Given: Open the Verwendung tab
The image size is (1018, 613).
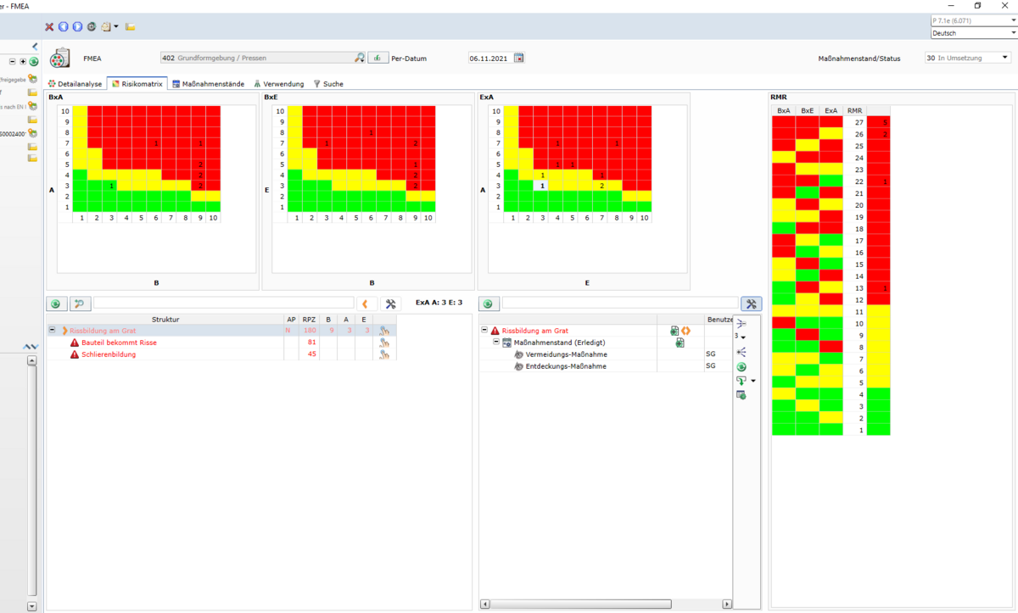Looking at the screenshot, I should pyautogui.click(x=278, y=84).
